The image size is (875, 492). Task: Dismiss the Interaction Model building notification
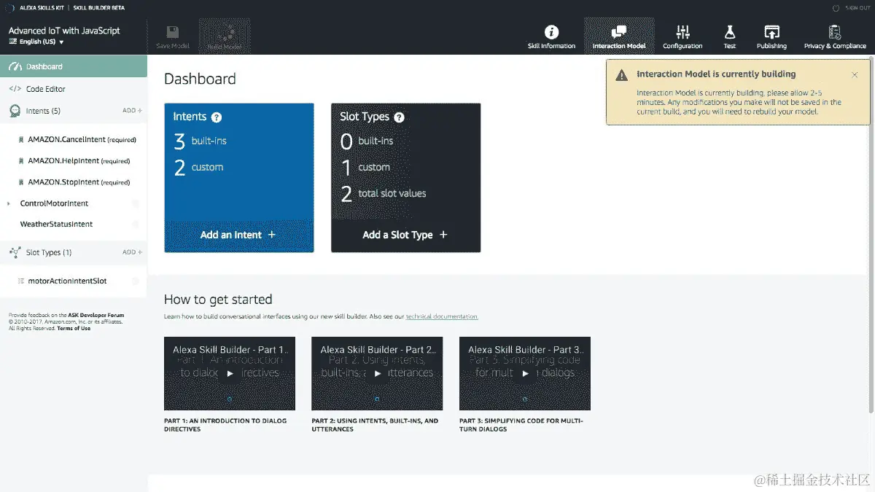[x=855, y=74]
